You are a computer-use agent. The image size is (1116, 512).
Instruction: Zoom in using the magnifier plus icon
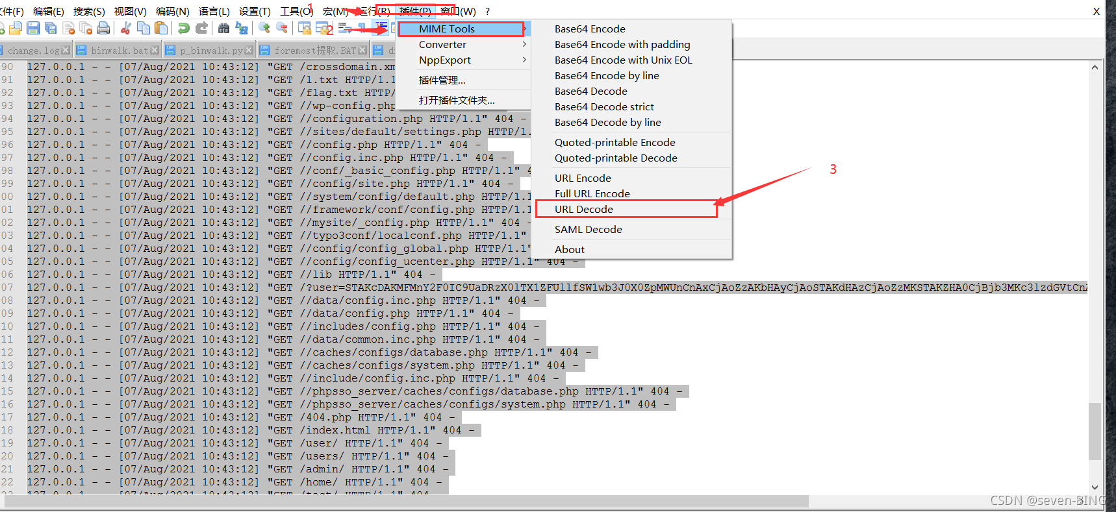264,28
